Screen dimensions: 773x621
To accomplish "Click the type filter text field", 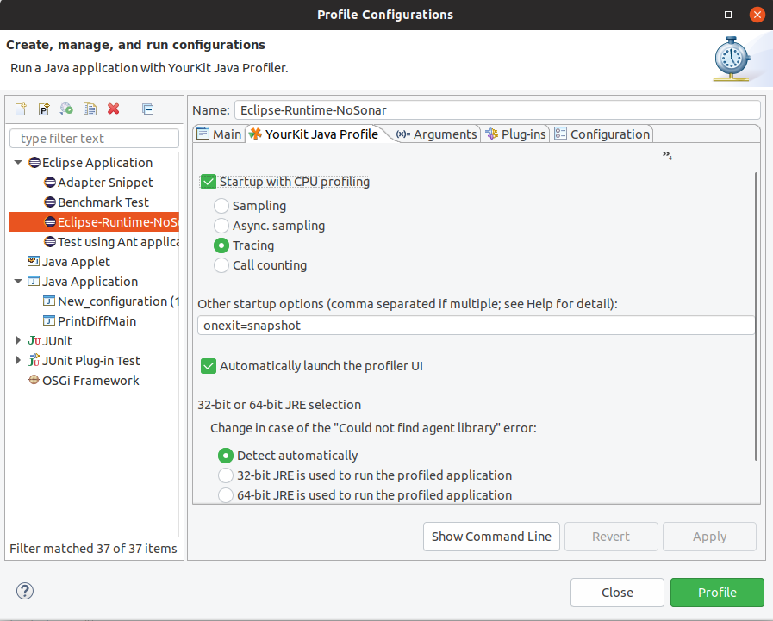I will pos(94,139).
